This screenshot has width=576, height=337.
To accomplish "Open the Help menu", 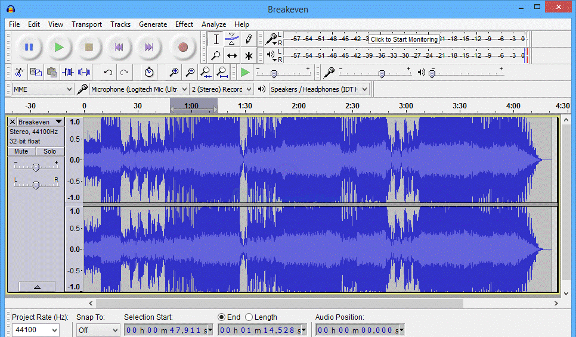I will point(241,24).
